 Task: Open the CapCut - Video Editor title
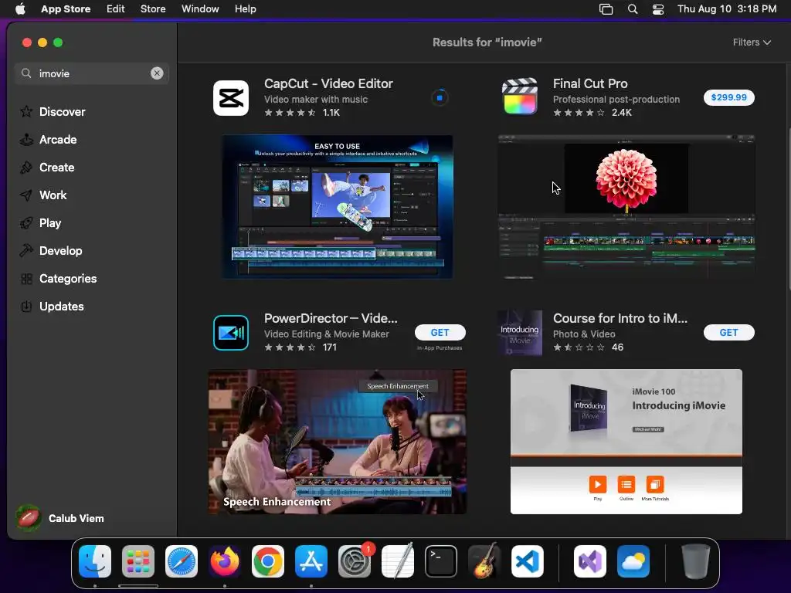click(x=328, y=83)
